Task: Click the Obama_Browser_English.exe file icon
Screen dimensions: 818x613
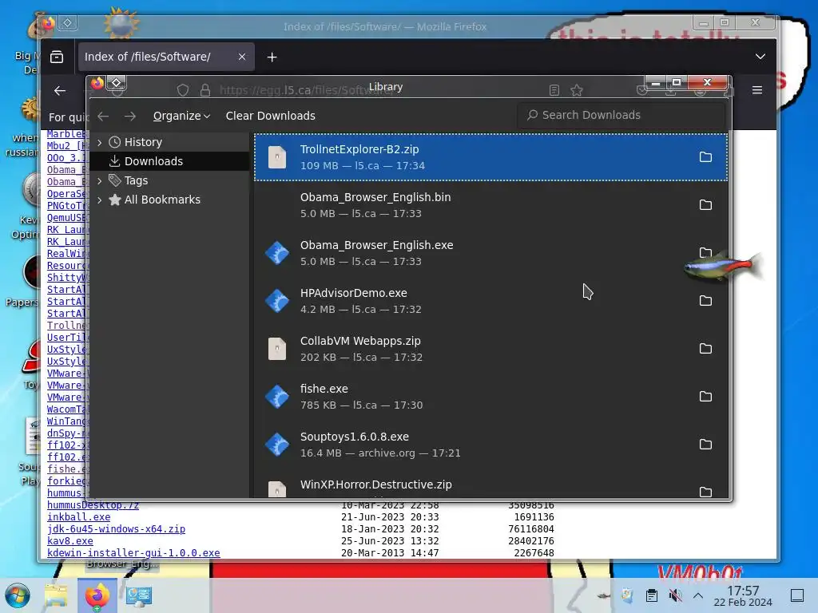Action: click(277, 253)
